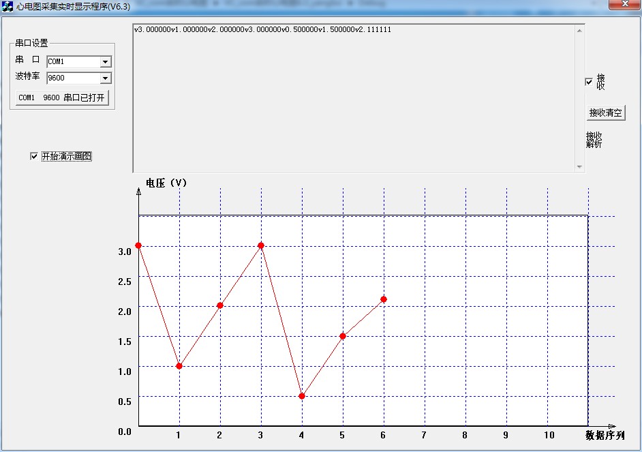
Task: Open the 波特率 baud rate dropdown
Action: [x=106, y=78]
